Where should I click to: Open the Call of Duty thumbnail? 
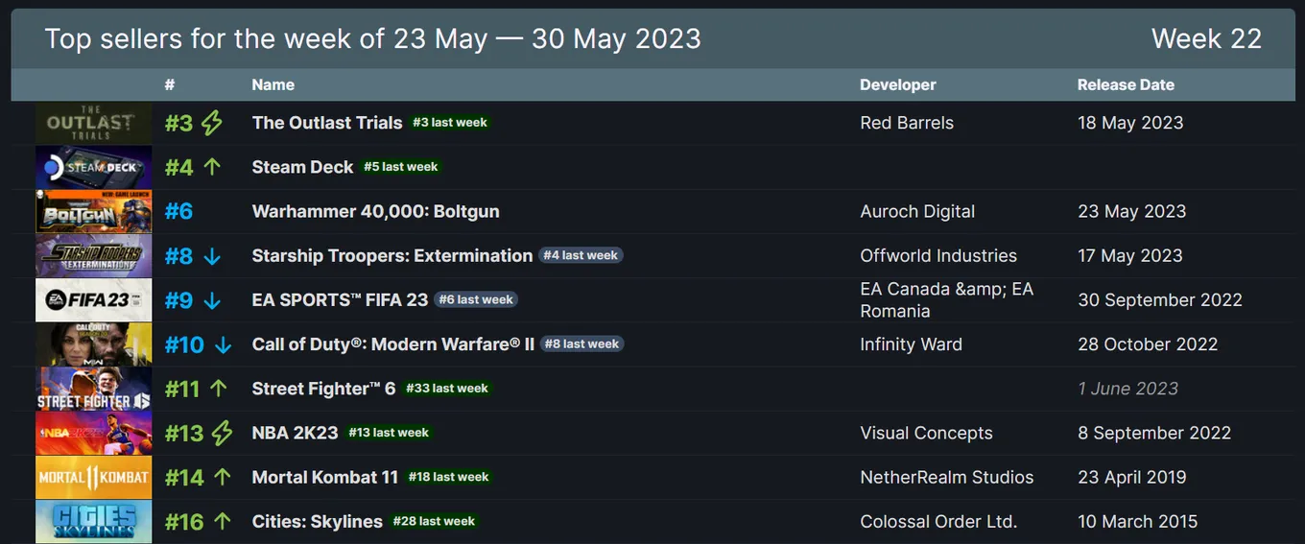(x=93, y=344)
